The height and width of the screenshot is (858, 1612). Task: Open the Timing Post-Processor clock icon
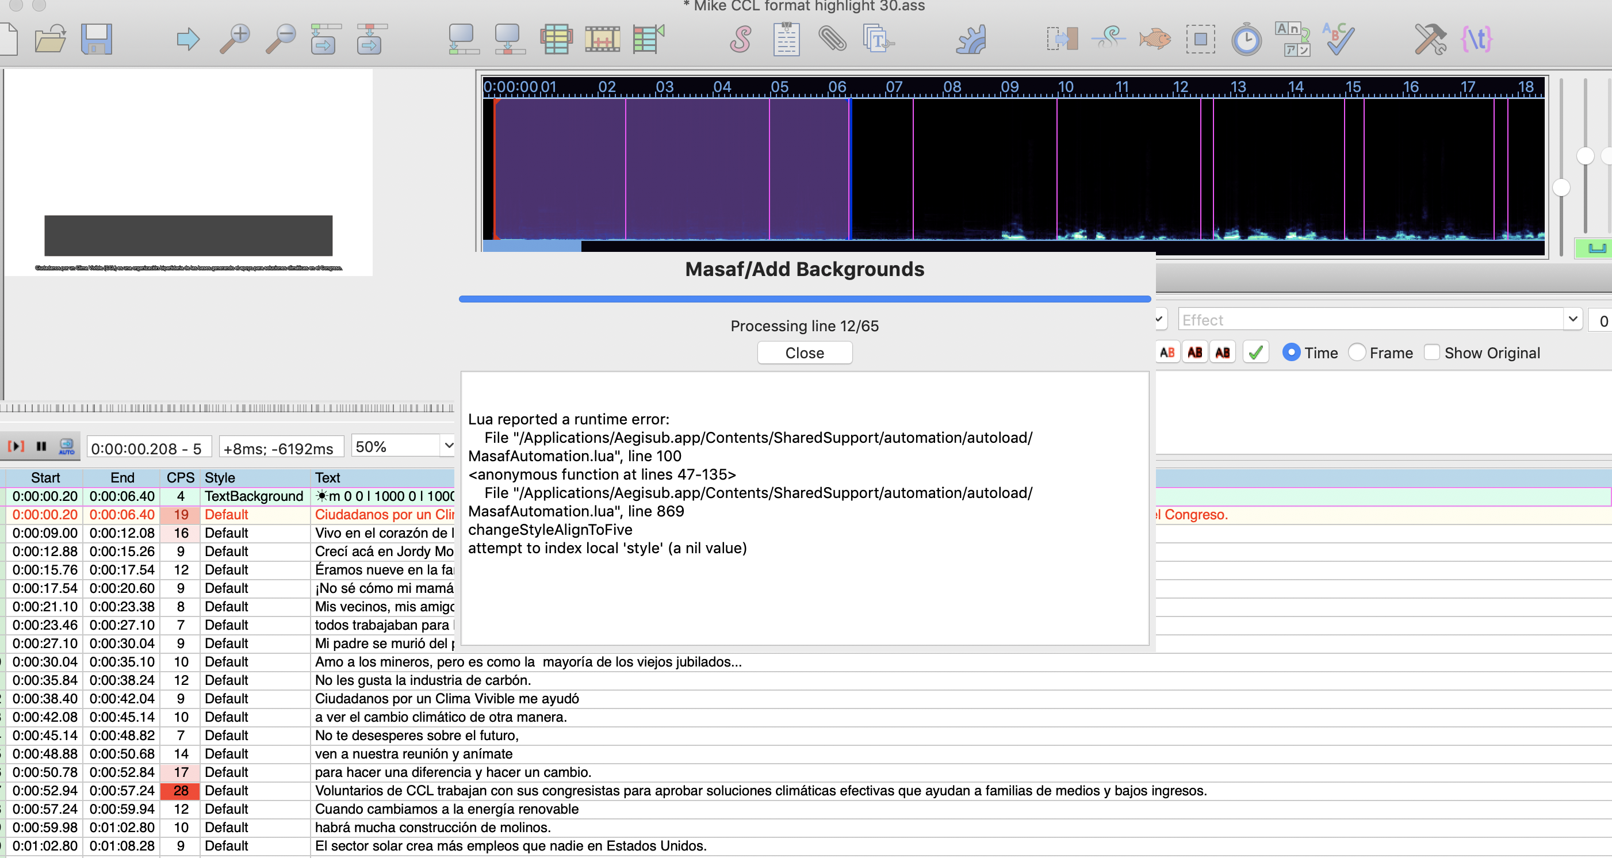click(1247, 40)
